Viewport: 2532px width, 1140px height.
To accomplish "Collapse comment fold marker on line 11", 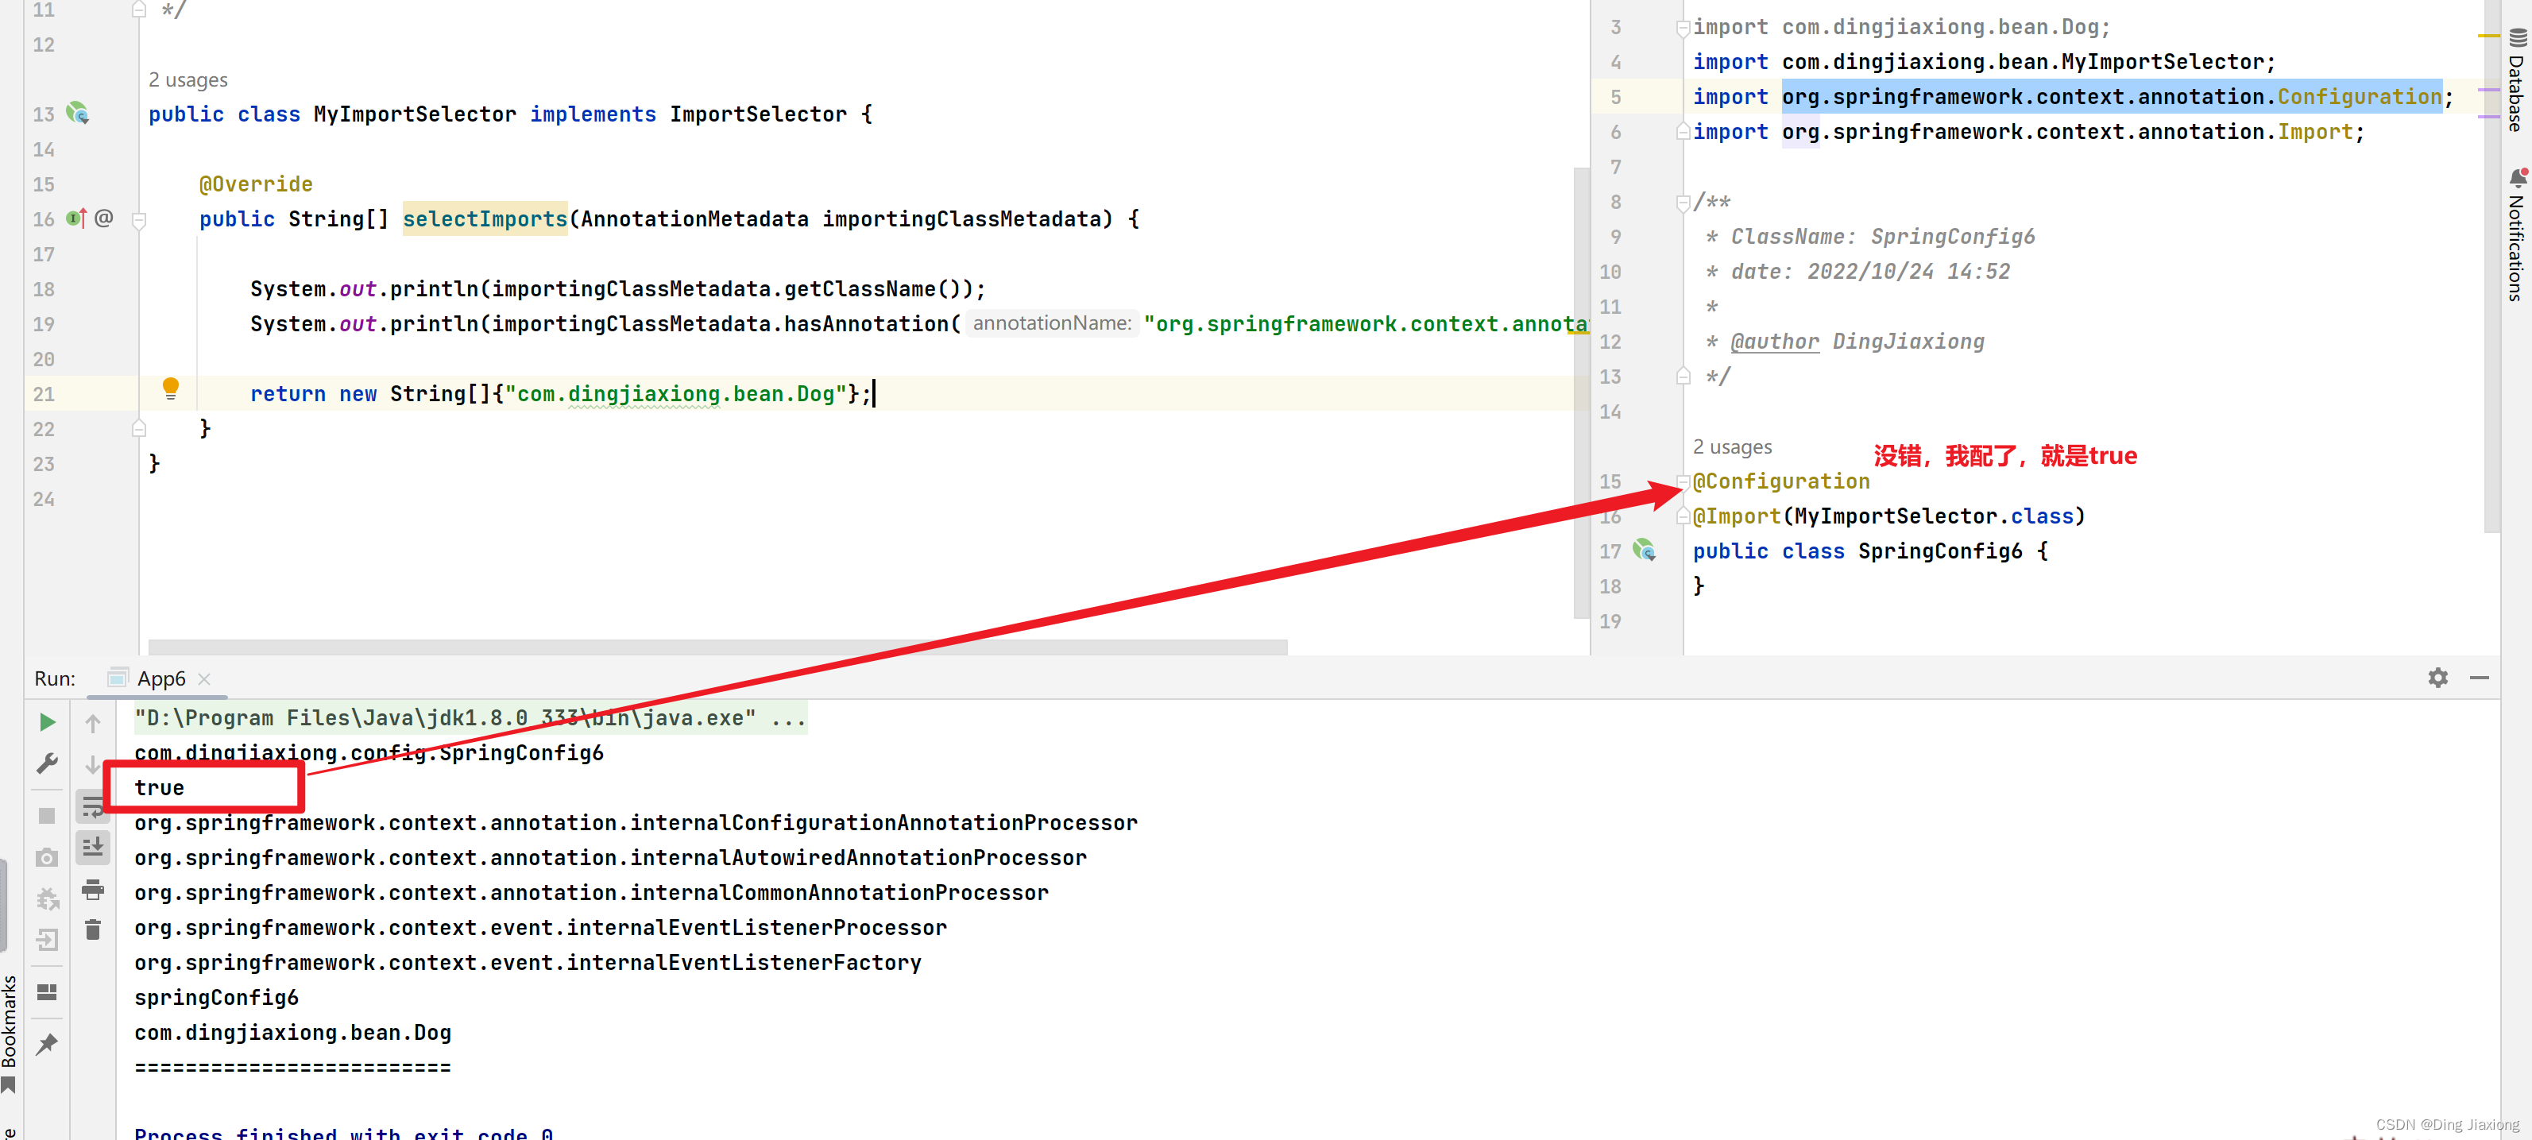I will tap(138, 10).
